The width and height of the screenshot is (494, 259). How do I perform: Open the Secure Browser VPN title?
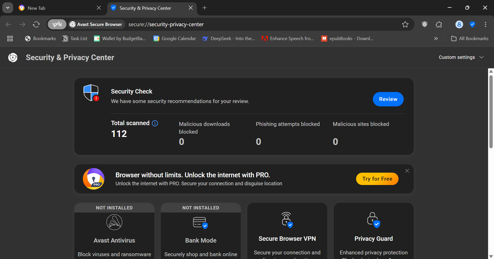[x=287, y=239]
